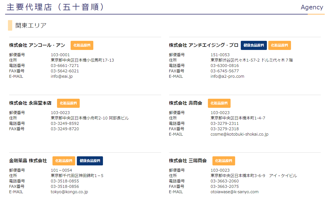Click company name 株式会社 アンチエイジング・プロ
Image resolution: width=329 pixels, height=202 pixels.
[x=204, y=45]
